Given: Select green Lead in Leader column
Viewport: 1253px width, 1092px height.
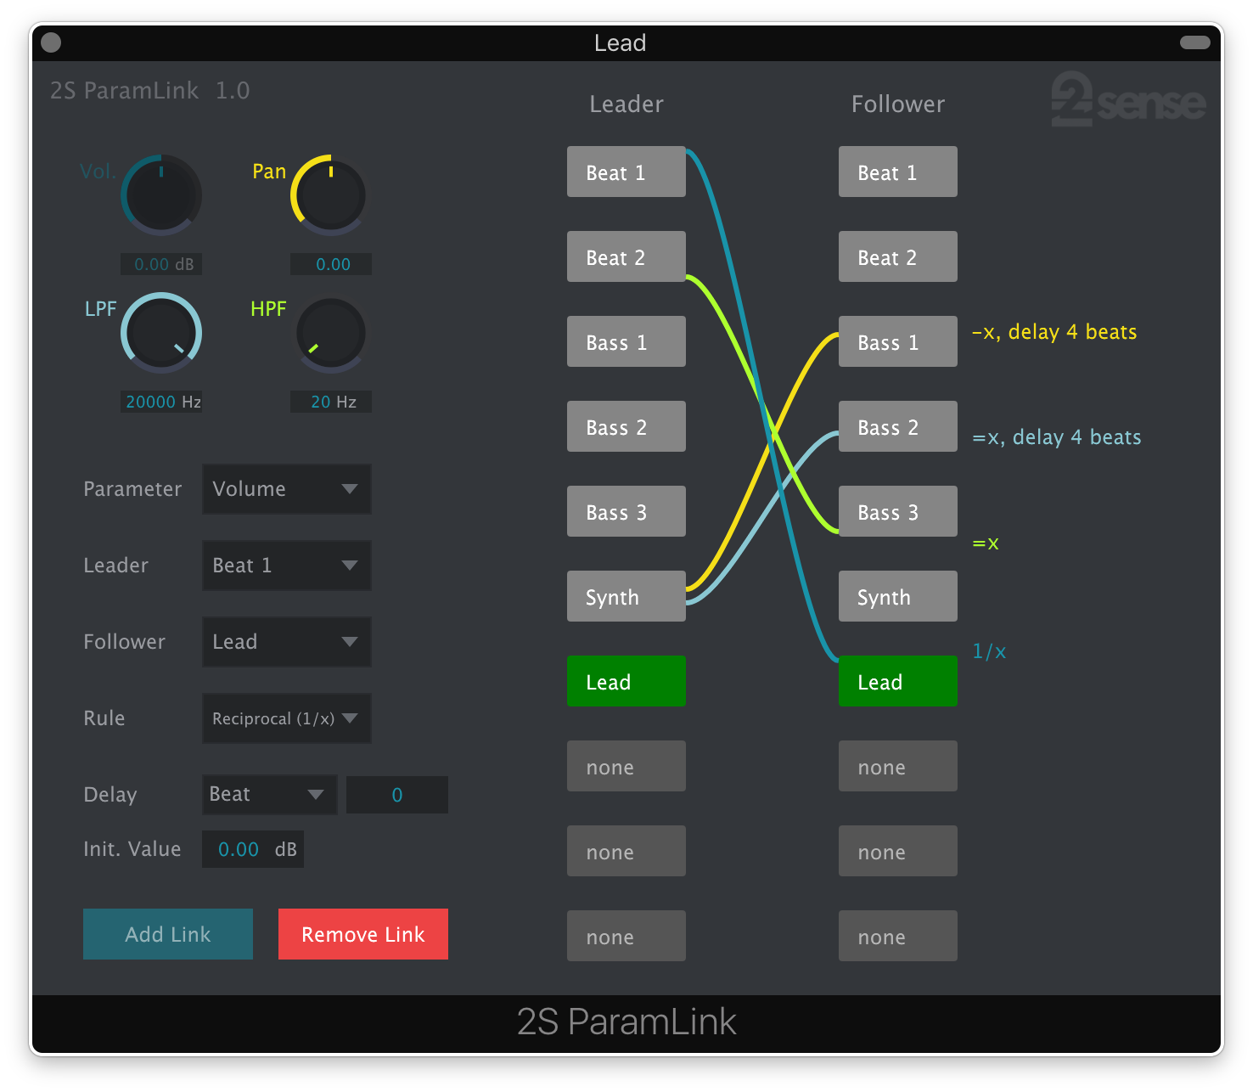Looking at the screenshot, I should [626, 681].
